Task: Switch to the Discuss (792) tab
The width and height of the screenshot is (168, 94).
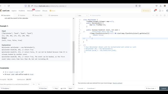Action: (x=37, y=15)
